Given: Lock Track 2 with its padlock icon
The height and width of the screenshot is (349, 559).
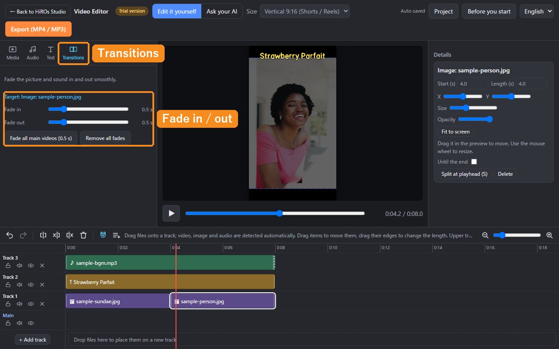Looking at the screenshot, I should (x=8, y=284).
